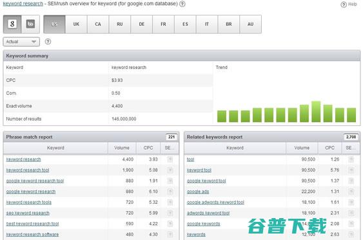Open 'keyword tool' related keyword link
The height and width of the screenshot is (240, 363).
coord(199,170)
